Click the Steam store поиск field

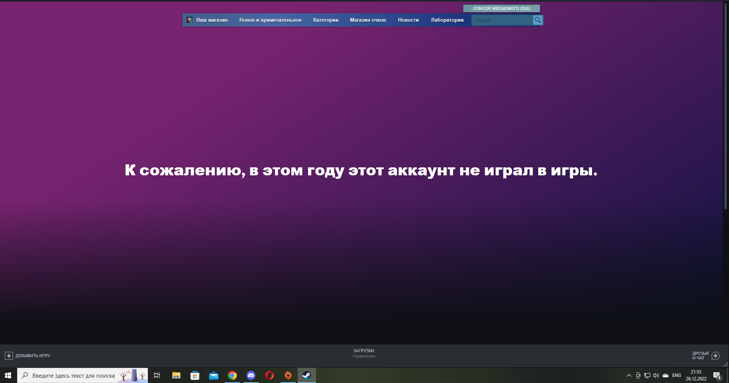[x=502, y=20]
